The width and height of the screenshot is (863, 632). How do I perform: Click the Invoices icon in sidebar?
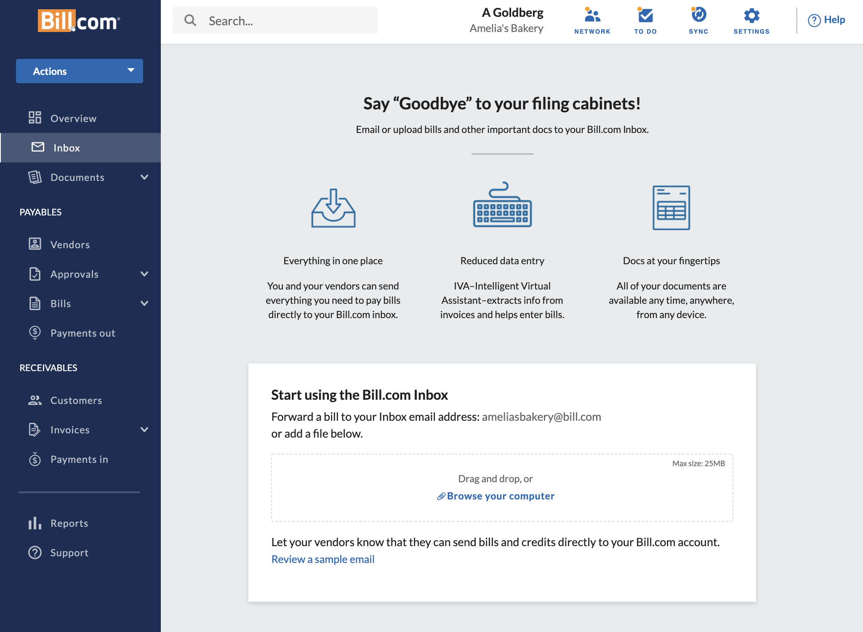click(35, 430)
